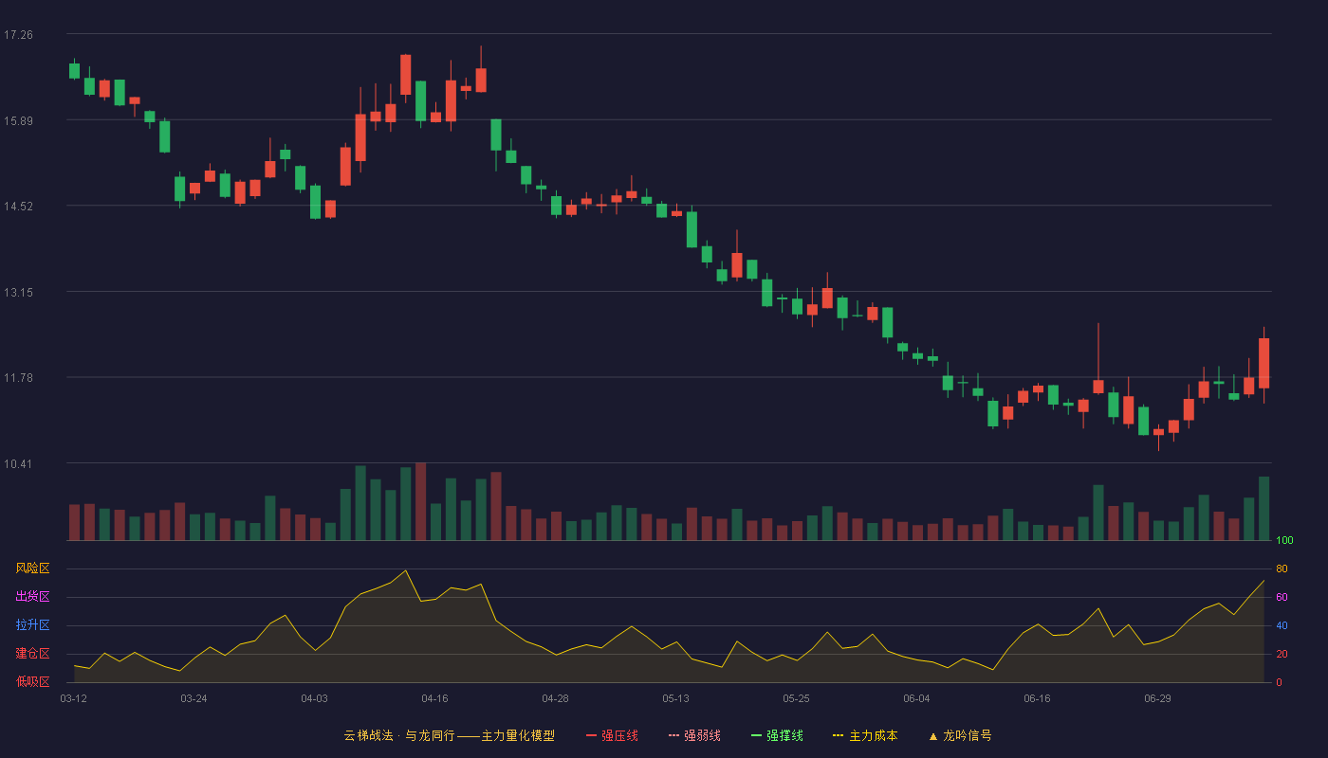Image resolution: width=1328 pixels, height=758 pixels.
Task: Toggle the 强压线 legend entry
Action: [612, 735]
